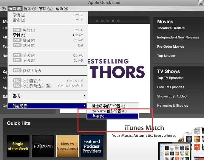Select the second carousel page dot
Screen dimensions: 204x160
[102, 21]
